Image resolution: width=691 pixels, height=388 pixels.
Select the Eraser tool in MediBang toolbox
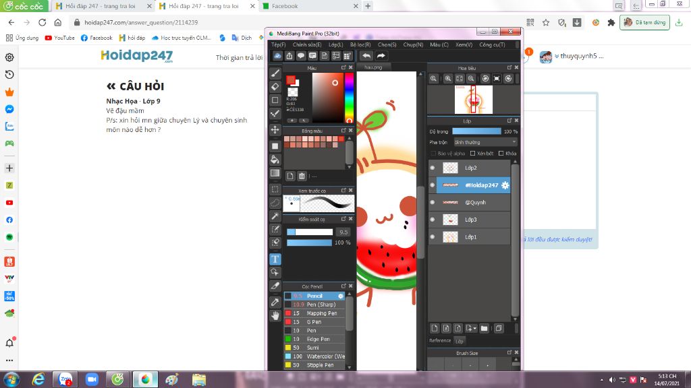pyautogui.click(x=275, y=87)
